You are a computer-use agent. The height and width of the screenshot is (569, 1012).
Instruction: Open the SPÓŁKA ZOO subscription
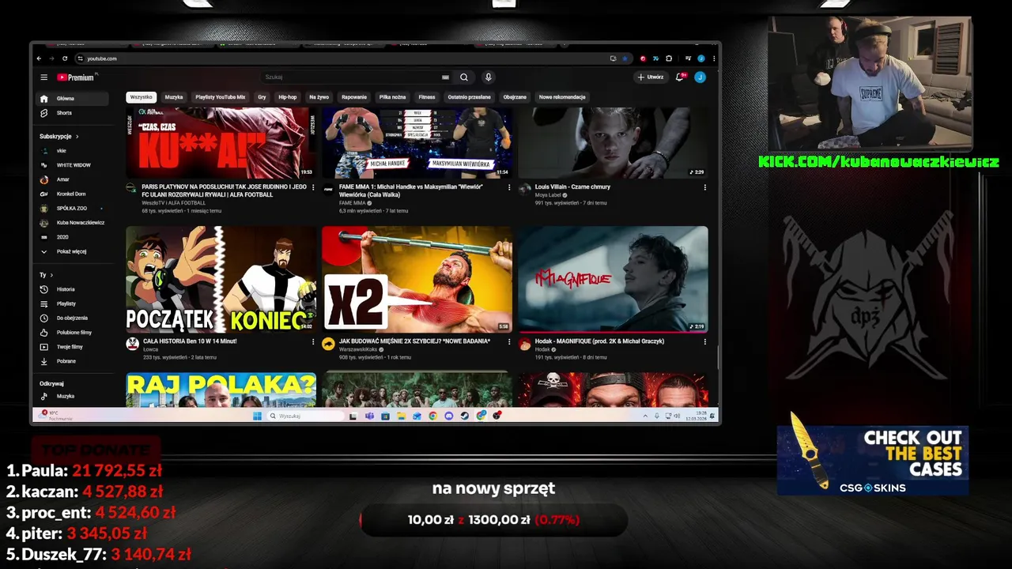coord(72,209)
